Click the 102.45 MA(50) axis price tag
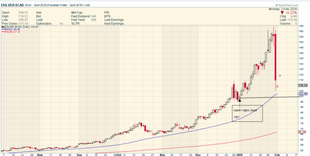 point(303,94)
